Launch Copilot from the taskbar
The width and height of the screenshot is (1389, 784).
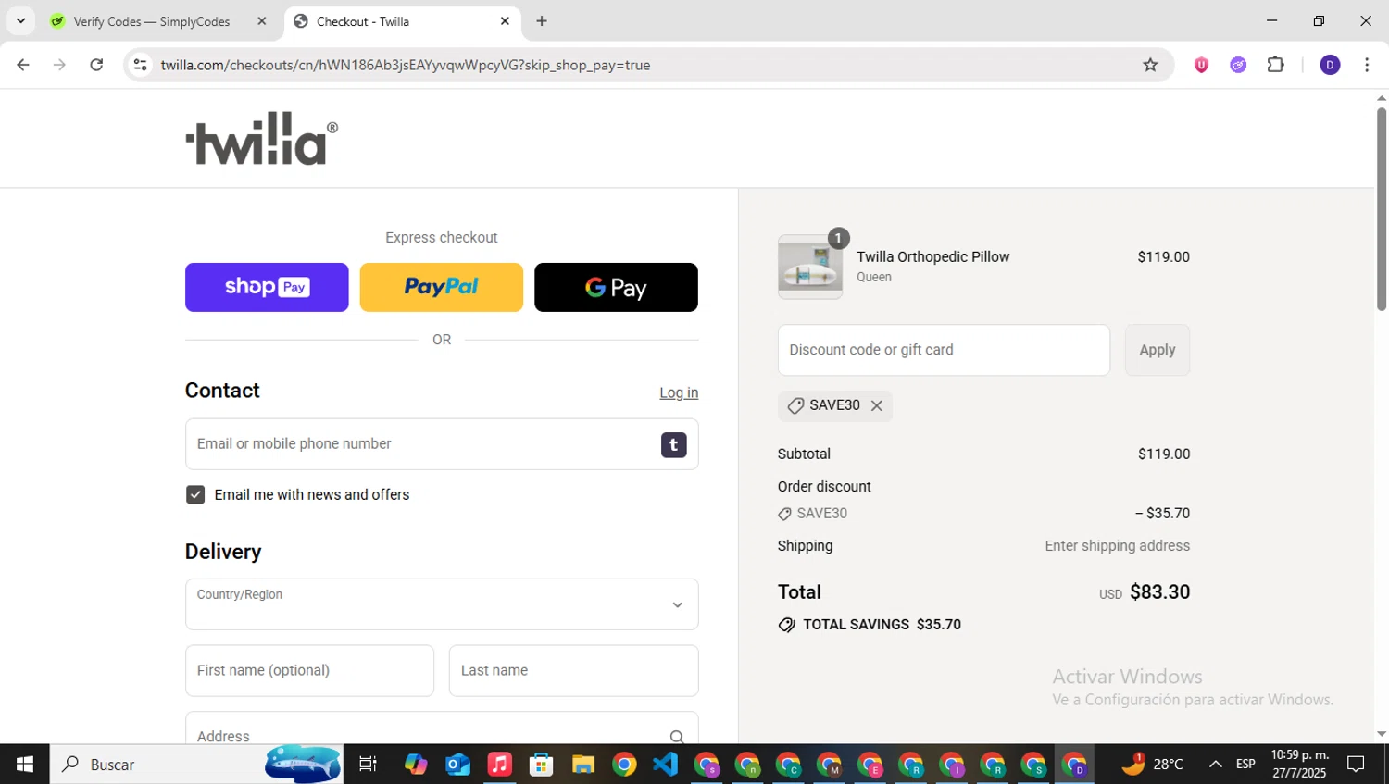pos(416,765)
